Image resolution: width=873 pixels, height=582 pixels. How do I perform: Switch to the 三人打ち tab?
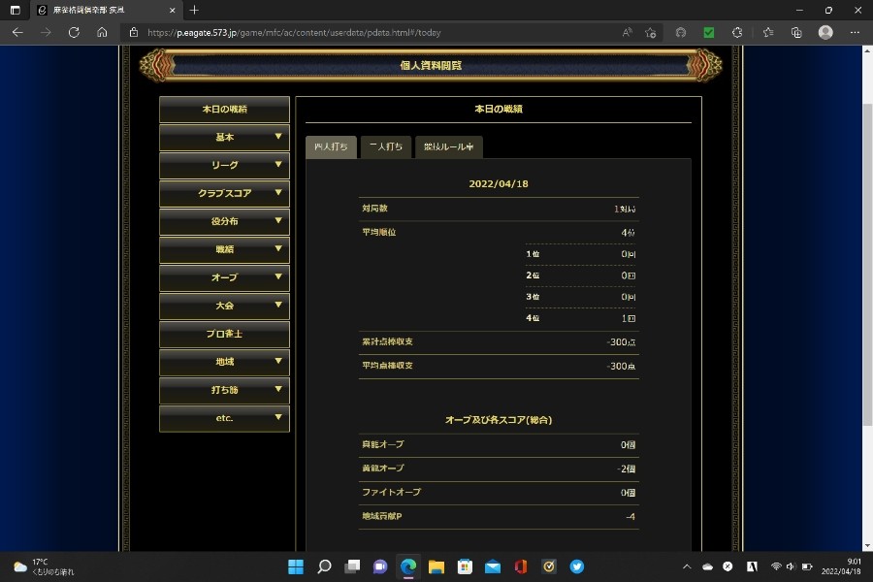click(x=385, y=146)
